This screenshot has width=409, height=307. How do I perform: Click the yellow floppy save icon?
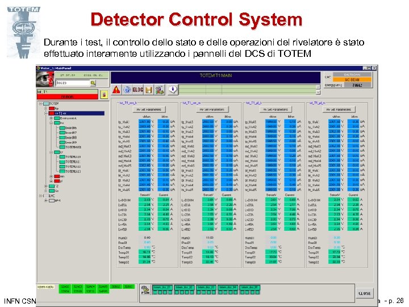[x=149, y=90]
